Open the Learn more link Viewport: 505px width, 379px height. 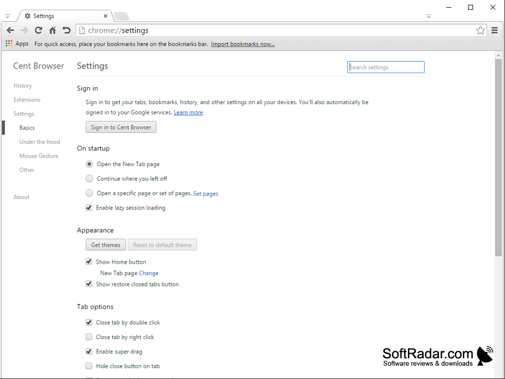(188, 112)
